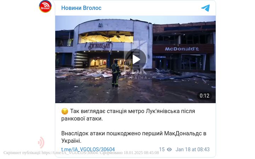Open the Jan 18 at 08:43 timestamp

pos(192,149)
